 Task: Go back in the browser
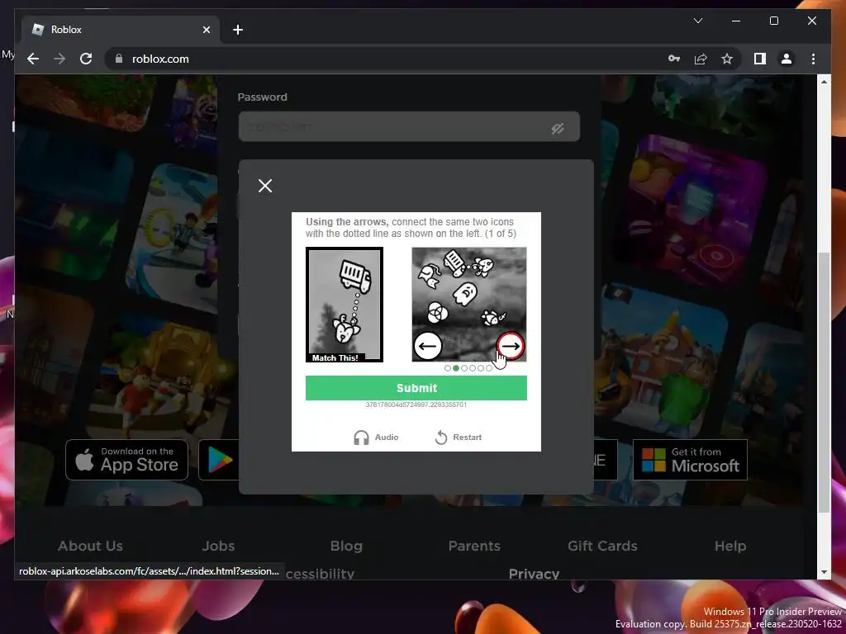click(33, 59)
